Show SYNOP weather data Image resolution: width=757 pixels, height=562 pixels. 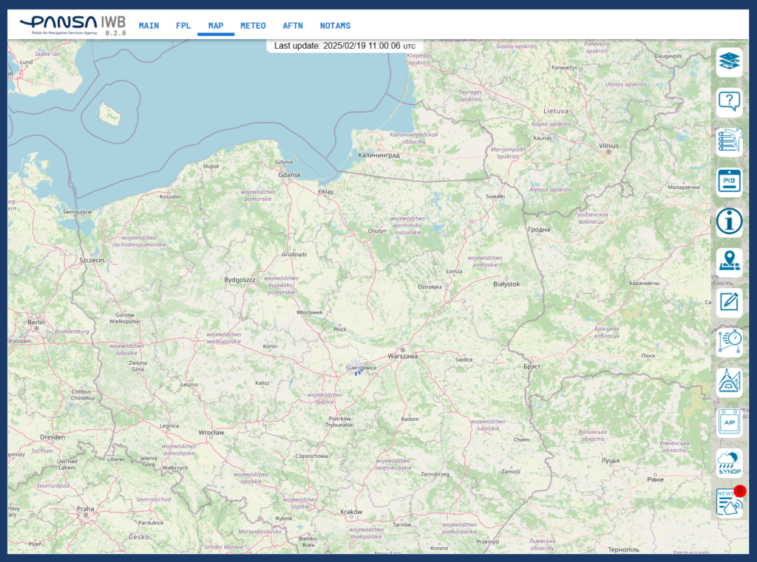point(729,463)
